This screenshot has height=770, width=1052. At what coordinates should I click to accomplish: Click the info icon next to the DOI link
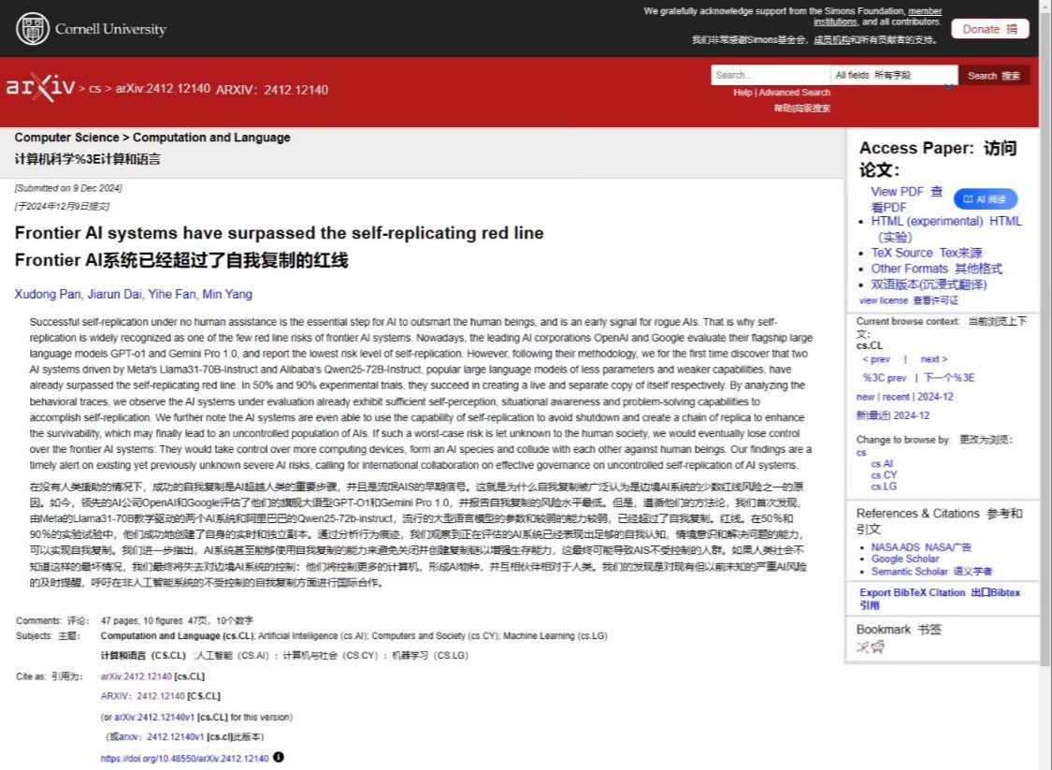[x=278, y=759]
